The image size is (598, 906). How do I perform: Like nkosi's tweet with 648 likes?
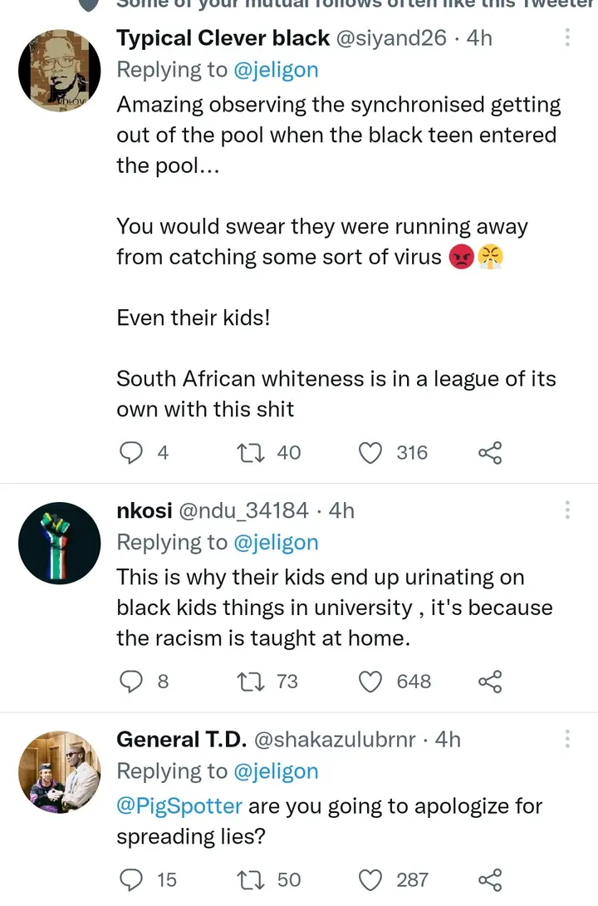click(370, 682)
